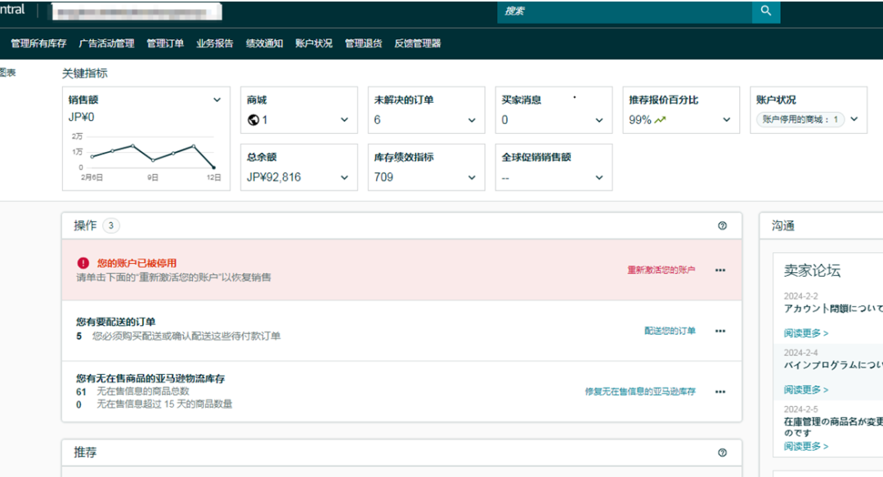Viewport: 883px width, 477px height.
Task: Click 修复无在售信息的亚马逊库存 link
Action: (640, 391)
